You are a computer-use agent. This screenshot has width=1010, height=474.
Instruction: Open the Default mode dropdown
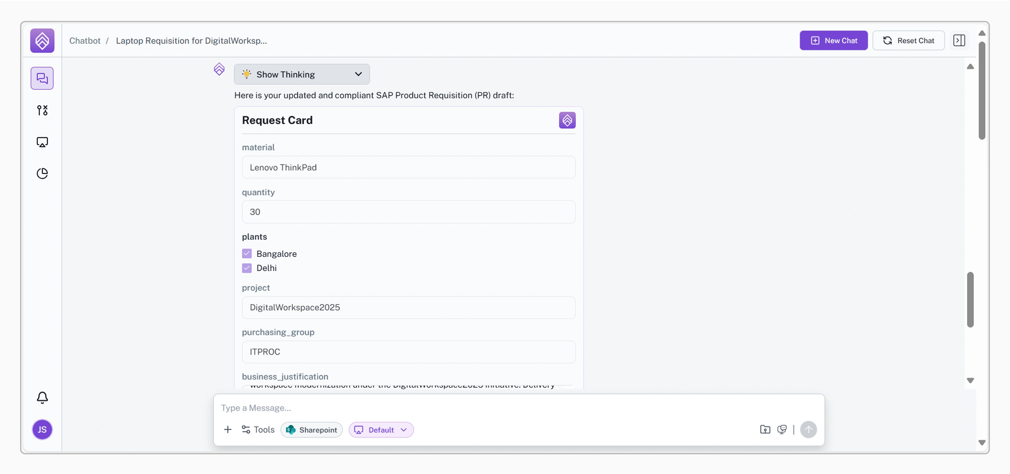pyautogui.click(x=381, y=430)
